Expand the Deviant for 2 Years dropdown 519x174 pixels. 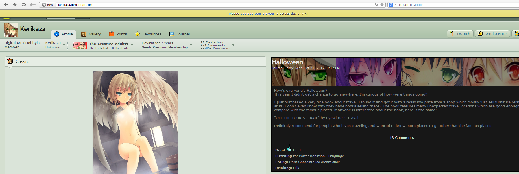[x=191, y=45]
